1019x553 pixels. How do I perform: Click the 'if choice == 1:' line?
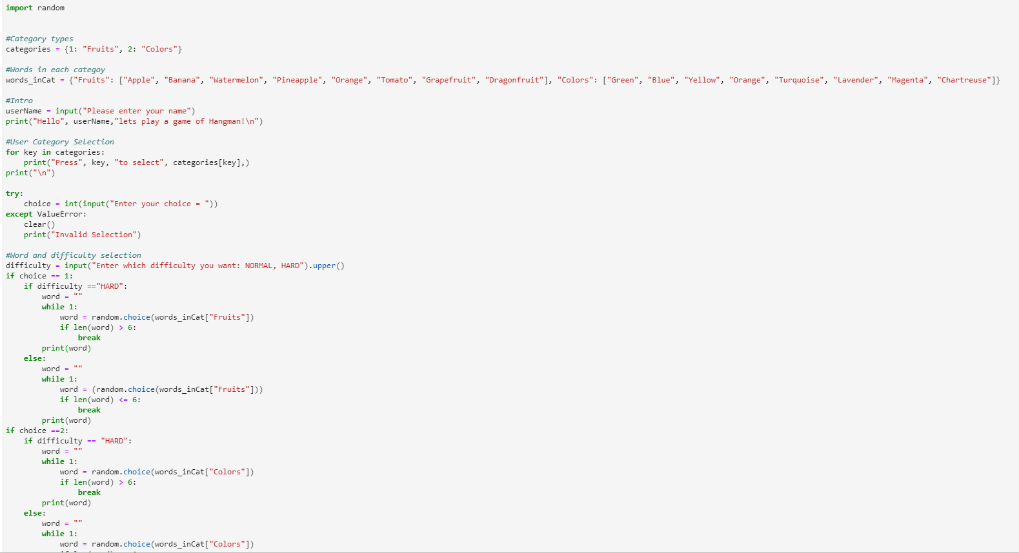pos(39,276)
